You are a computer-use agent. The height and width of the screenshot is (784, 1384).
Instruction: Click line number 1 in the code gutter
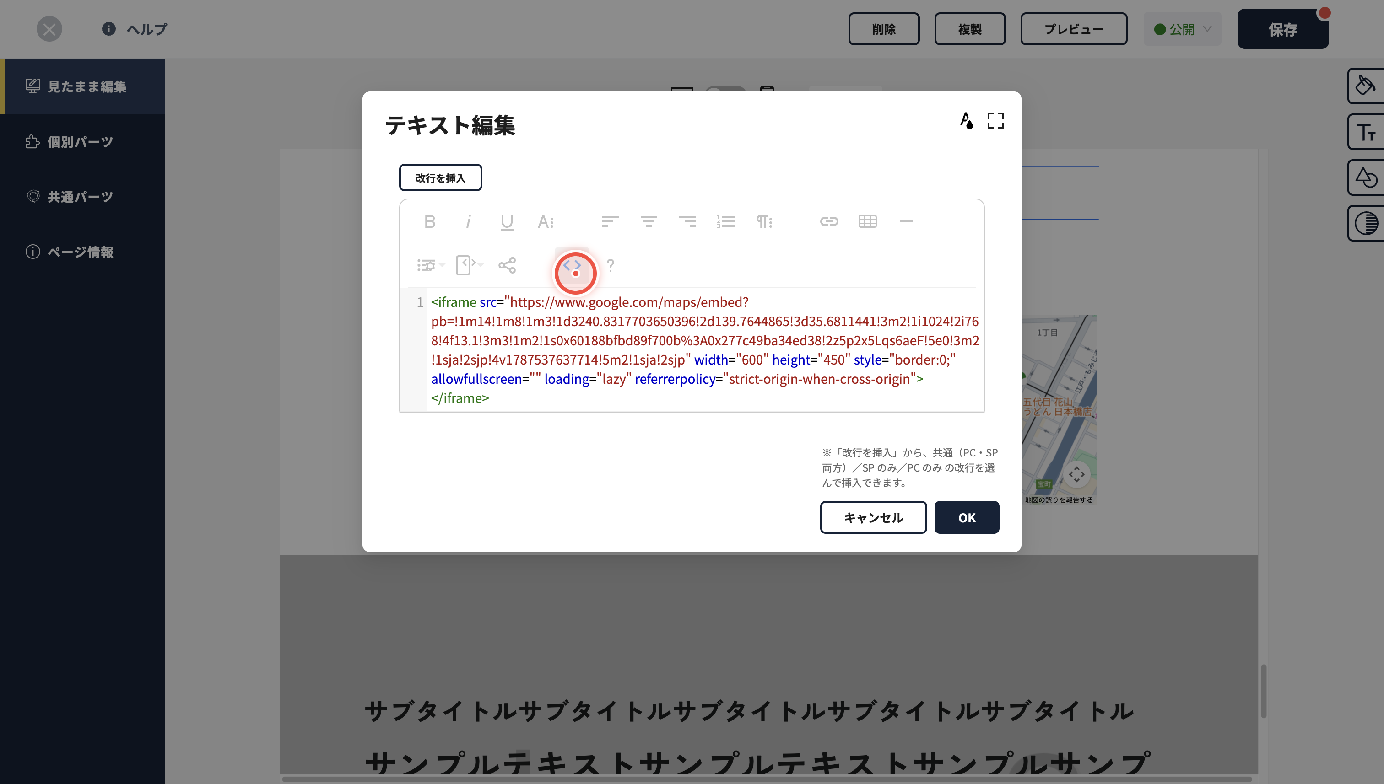[420, 302]
